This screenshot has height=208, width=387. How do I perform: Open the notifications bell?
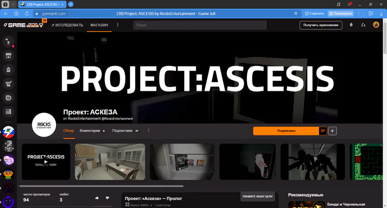pyautogui.click(x=351, y=25)
